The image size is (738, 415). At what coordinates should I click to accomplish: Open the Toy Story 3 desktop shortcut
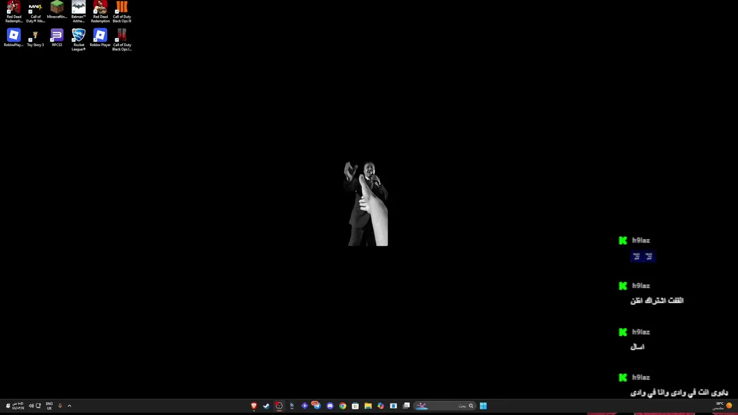coord(35,38)
